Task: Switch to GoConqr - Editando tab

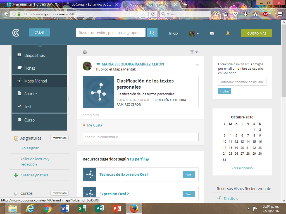Action: tap(91, 4)
